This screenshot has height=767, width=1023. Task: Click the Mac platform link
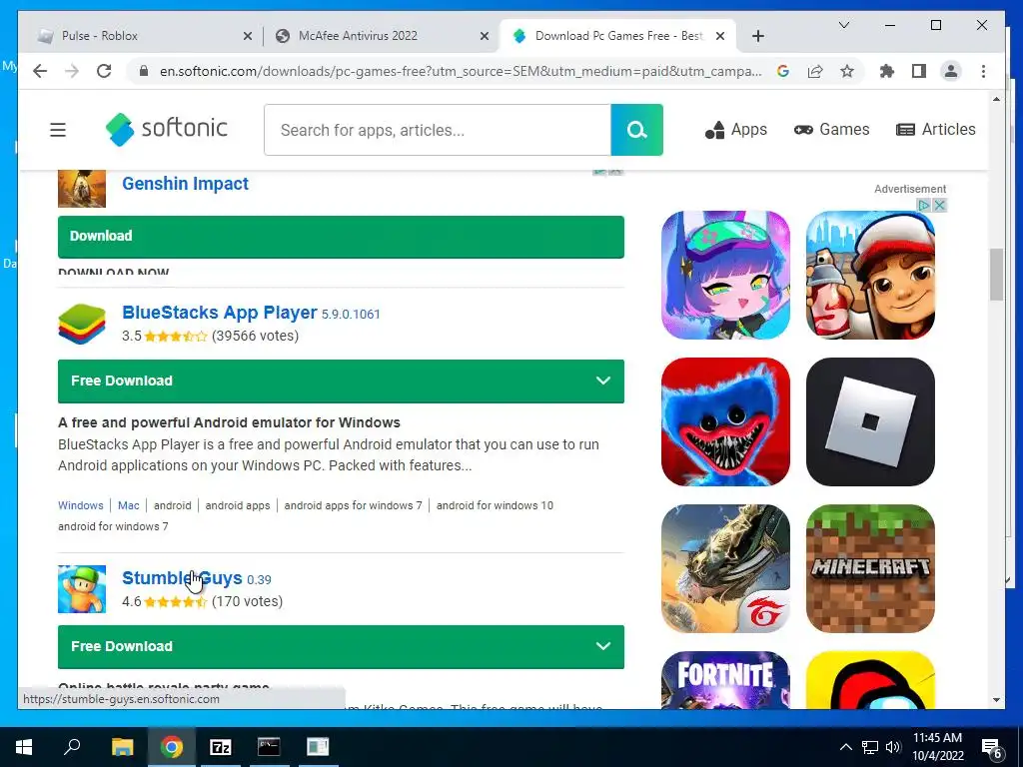(x=129, y=505)
